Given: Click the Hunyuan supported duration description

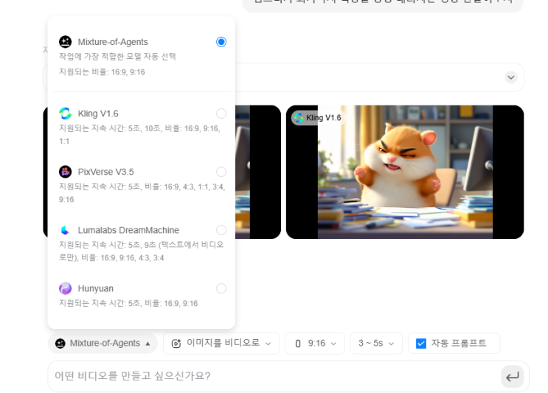Looking at the screenshot, I should pos(128,303).
